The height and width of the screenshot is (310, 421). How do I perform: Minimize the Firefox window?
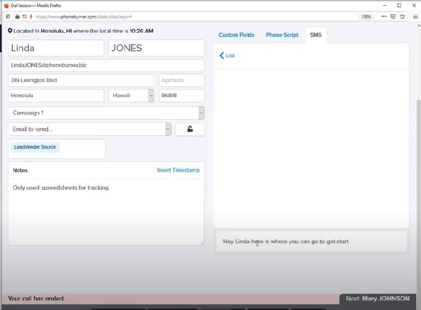[x=385, y=5]
